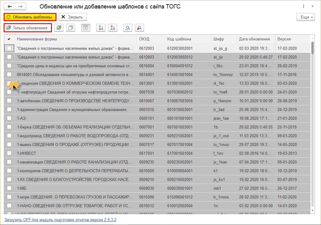Open the three-dot window options menu
321x225 pixels.
[303, 6]
